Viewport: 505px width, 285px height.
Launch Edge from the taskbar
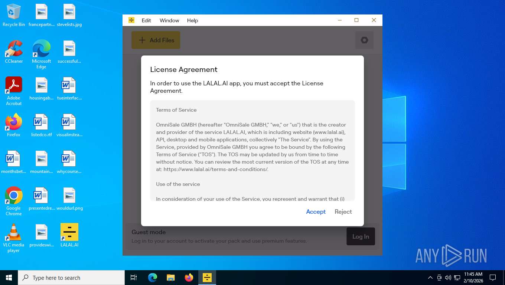(153, 278)
